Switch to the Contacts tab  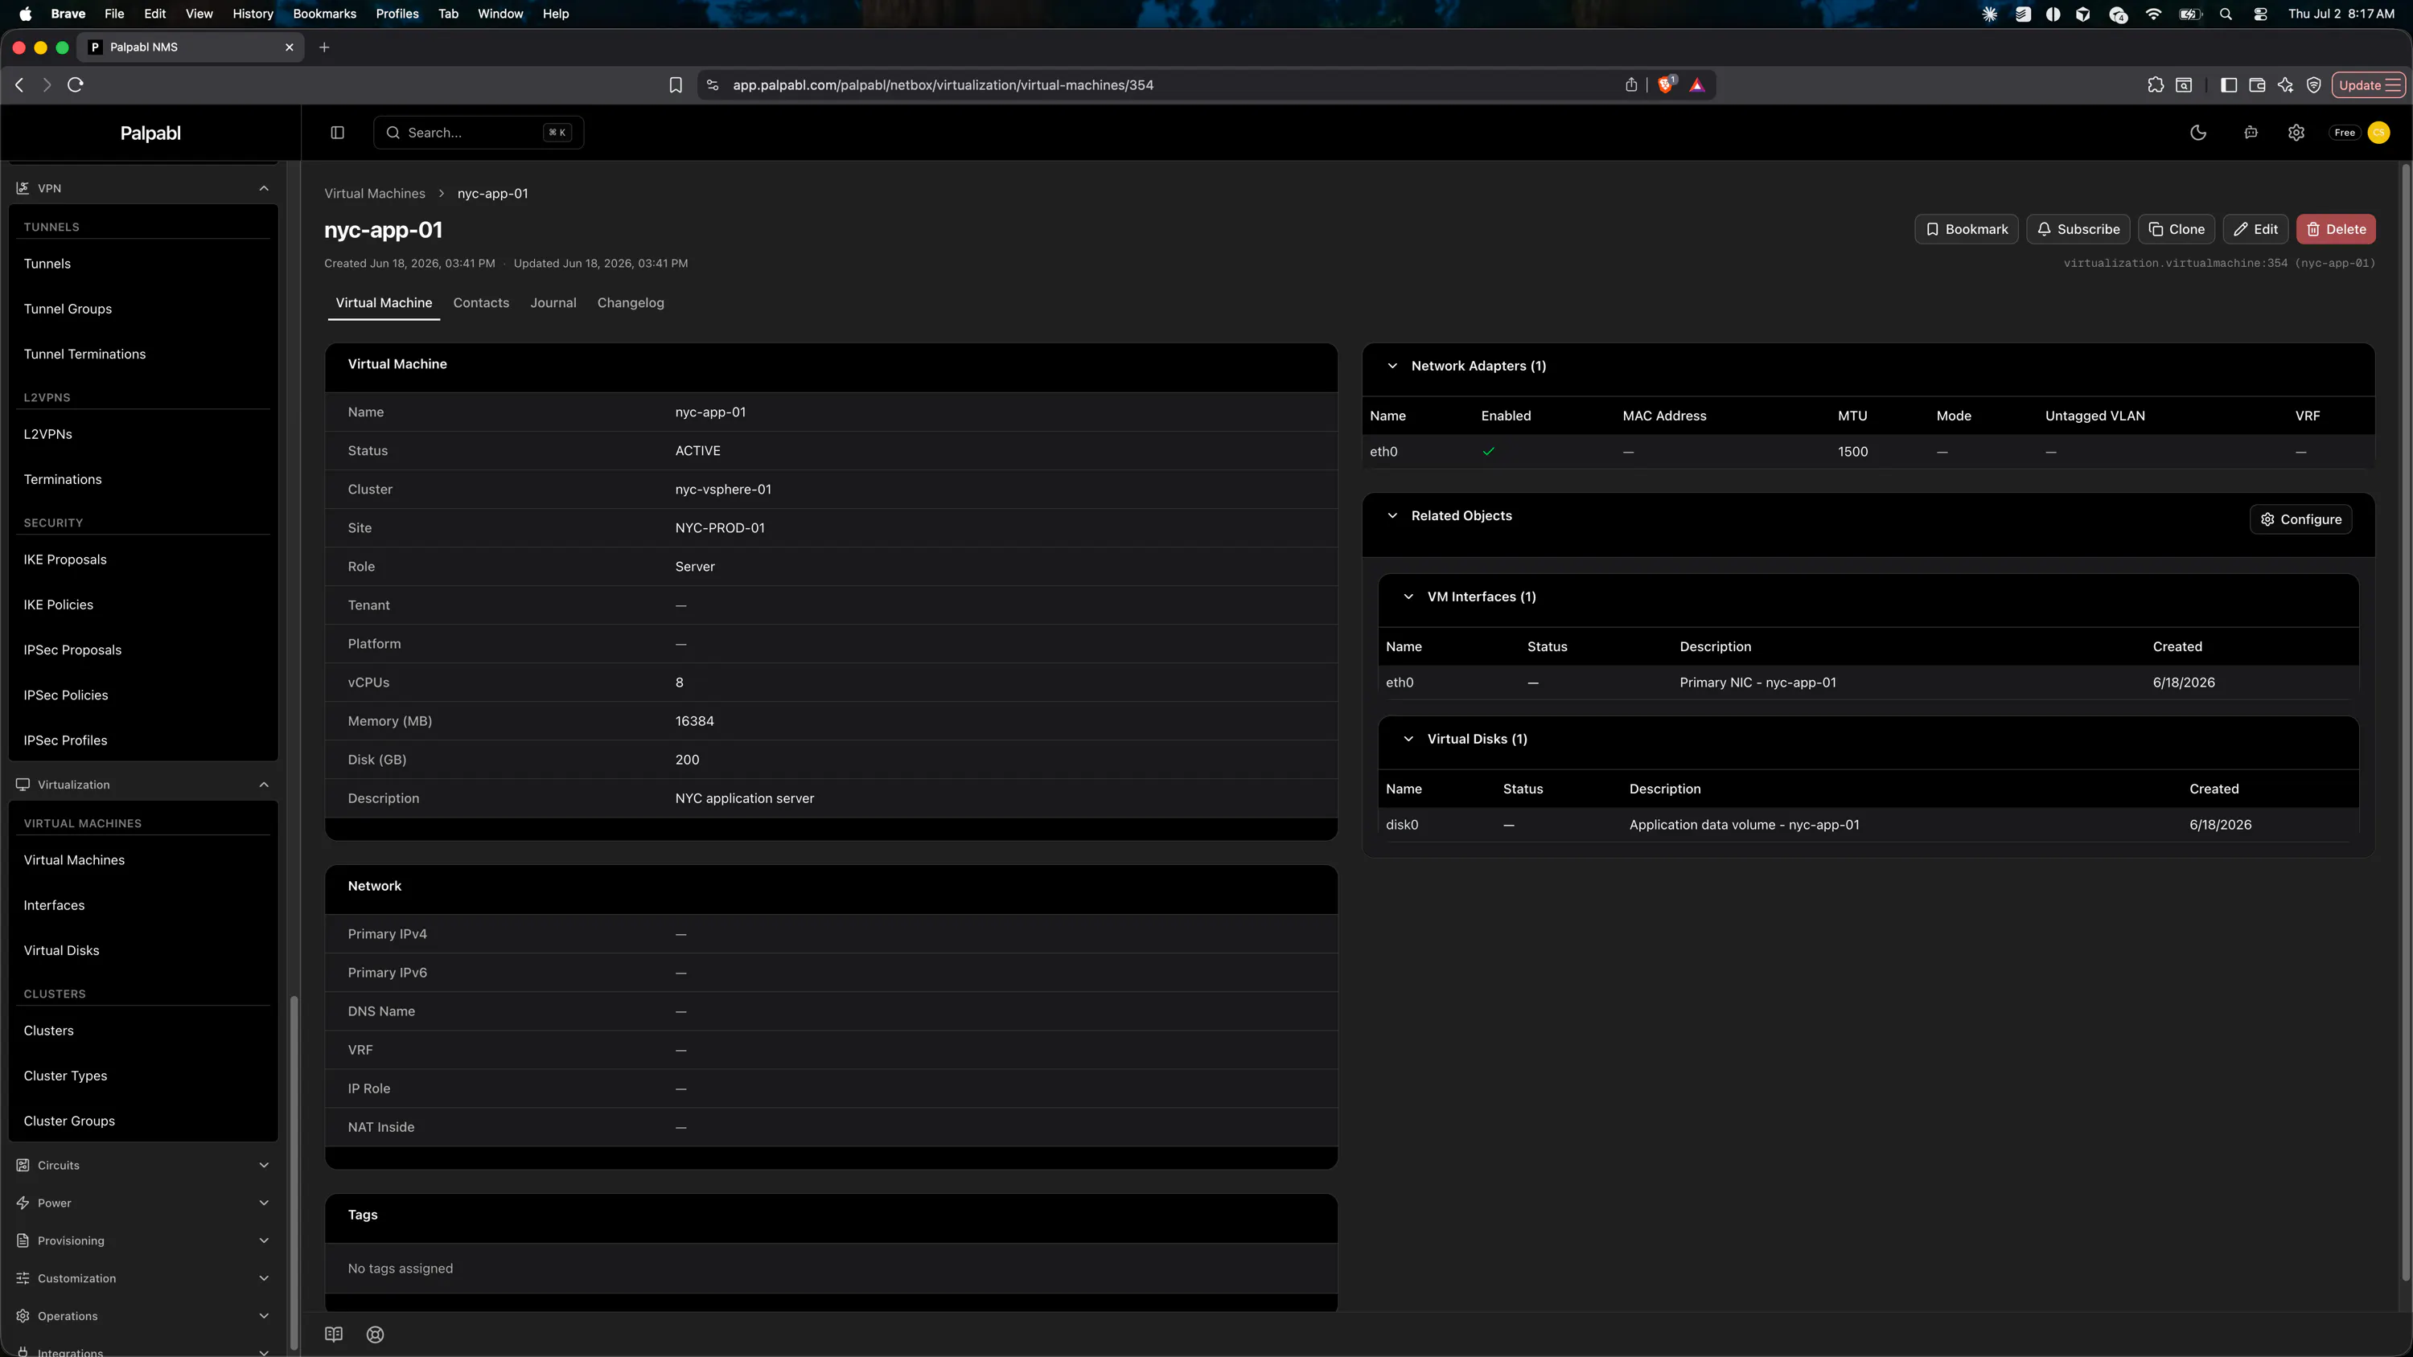click(x=480, y=302)
